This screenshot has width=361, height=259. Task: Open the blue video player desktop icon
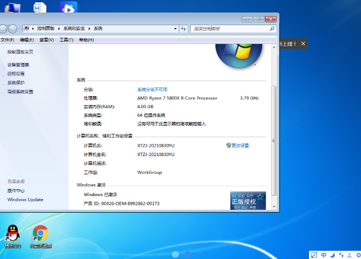pos(69,7)
